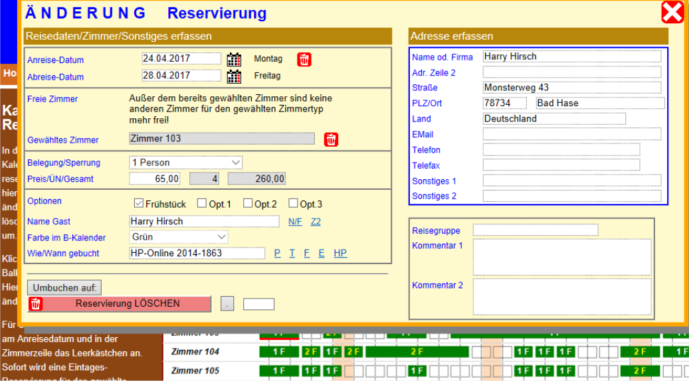Click the price per night field 65,00
The height and width of the screenshot is (381, 689).
click(155, 179)
